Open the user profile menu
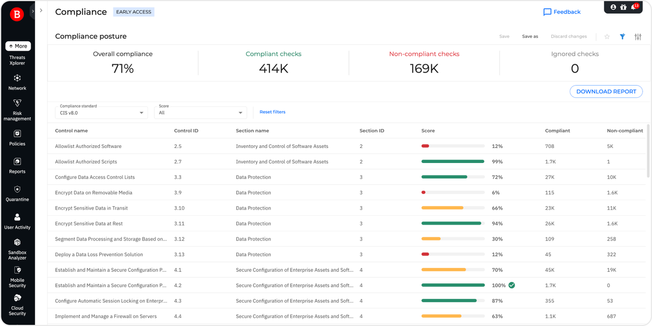This screenshot has height=326, width=652. [x=612, y=8]
